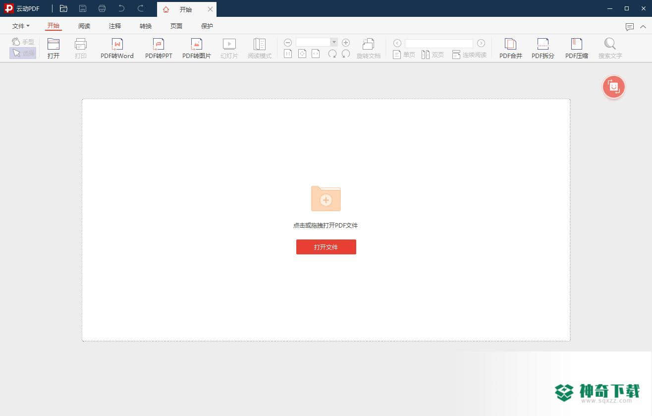The width and height of the screenshot is (652, 416).
Task: Select the 选择 selection tool
Action: pyautogui.click(x=23, y=53)
